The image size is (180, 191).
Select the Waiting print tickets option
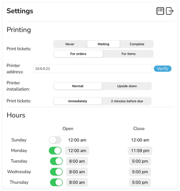click(x=103, y=44)
